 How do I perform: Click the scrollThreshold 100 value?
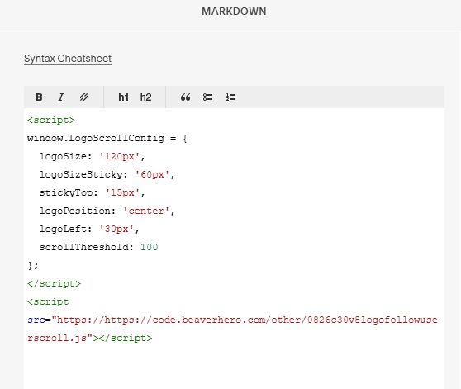tap(149, 247)
